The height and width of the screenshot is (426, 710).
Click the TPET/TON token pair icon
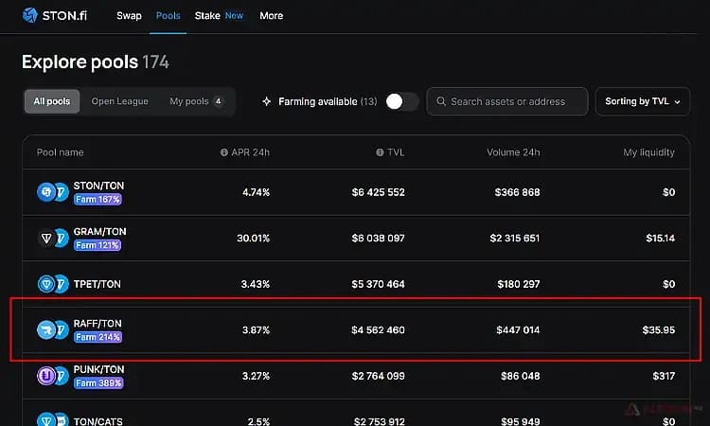(x=53, y=284)
